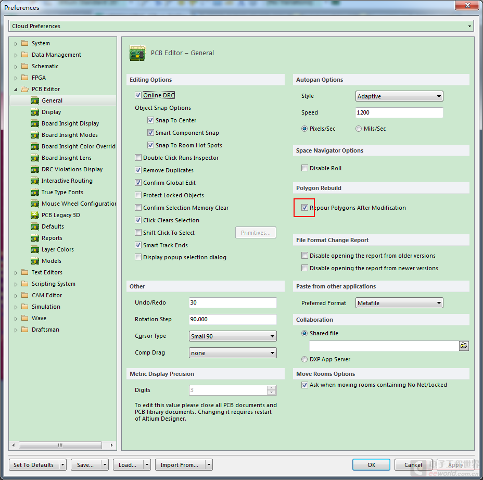Click the Rotation Step input field
483x480 pixels.
(x=233, y=319)
